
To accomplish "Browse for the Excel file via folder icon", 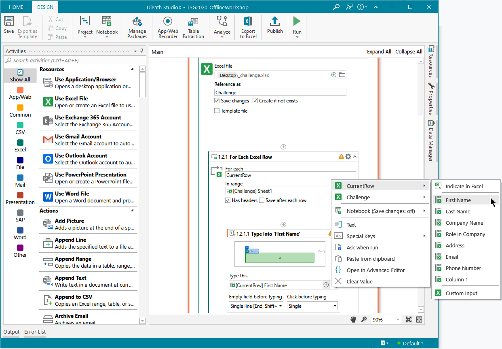I will click(342, 75).
